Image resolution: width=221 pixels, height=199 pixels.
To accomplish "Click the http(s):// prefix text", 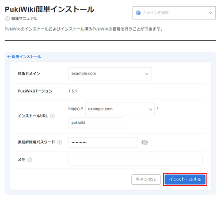I will coord(76,109).
